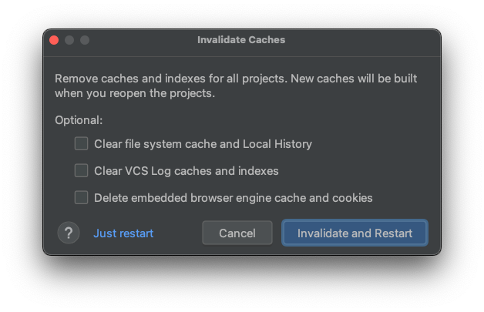484x312 pixels.
Task: Click the blank dialog space between Just restart and Cancel
Action: point(177,233)
